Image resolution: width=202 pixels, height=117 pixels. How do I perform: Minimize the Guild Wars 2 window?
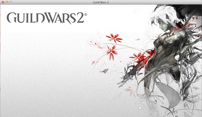[x=7, y=2]
